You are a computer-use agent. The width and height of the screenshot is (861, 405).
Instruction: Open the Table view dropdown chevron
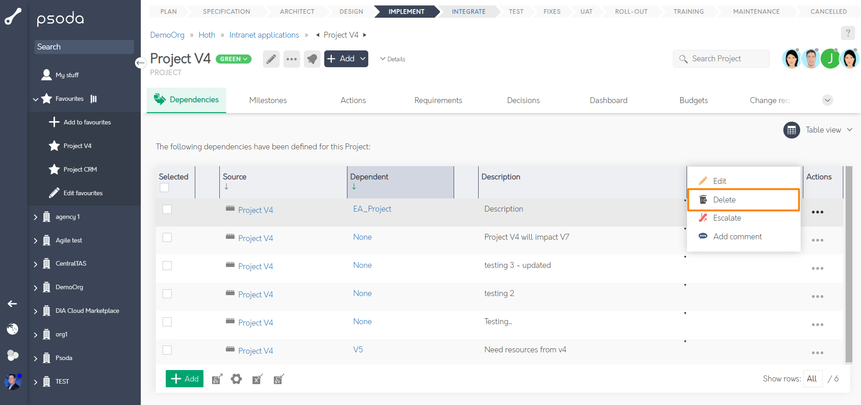(850, 130)
